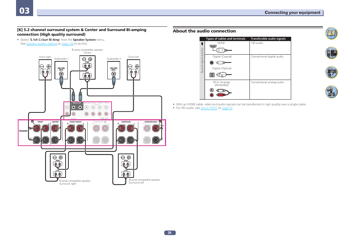Image resolution: width=340 pixels, height=241 pixels.
Task: Click the 'Front right' speaker label
Action: pyautogui.click(x=45, y=57)
